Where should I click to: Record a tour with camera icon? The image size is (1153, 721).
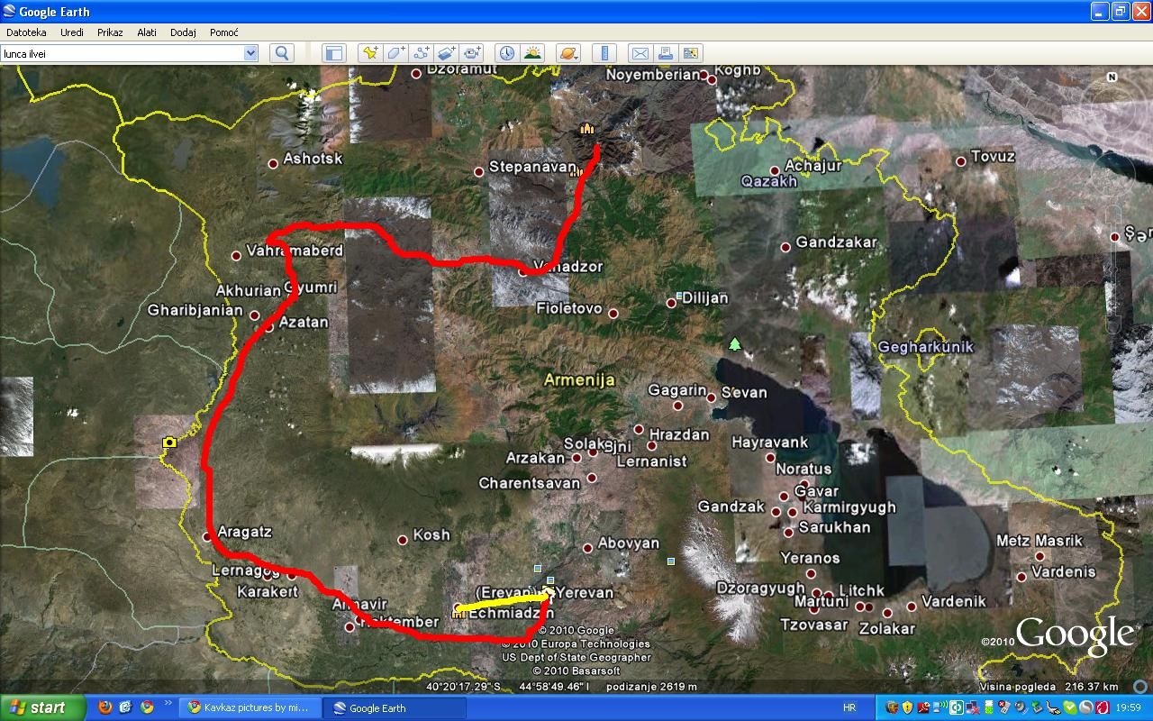[472, 53]
